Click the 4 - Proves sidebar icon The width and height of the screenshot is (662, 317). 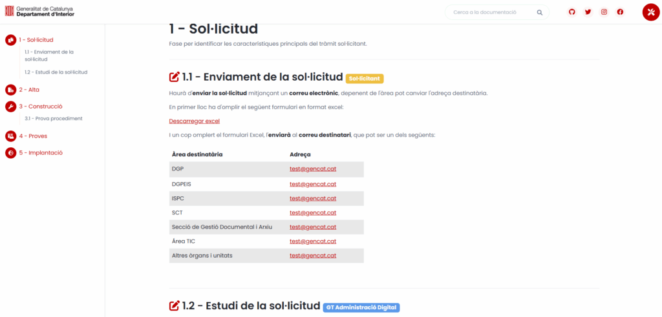(10, 136)
